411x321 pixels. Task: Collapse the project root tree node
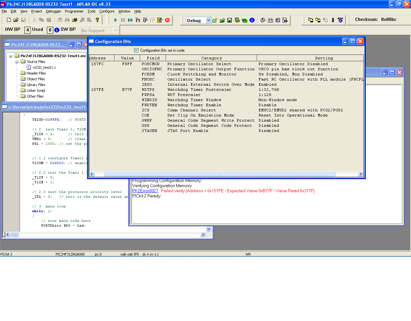pos(11,56)
